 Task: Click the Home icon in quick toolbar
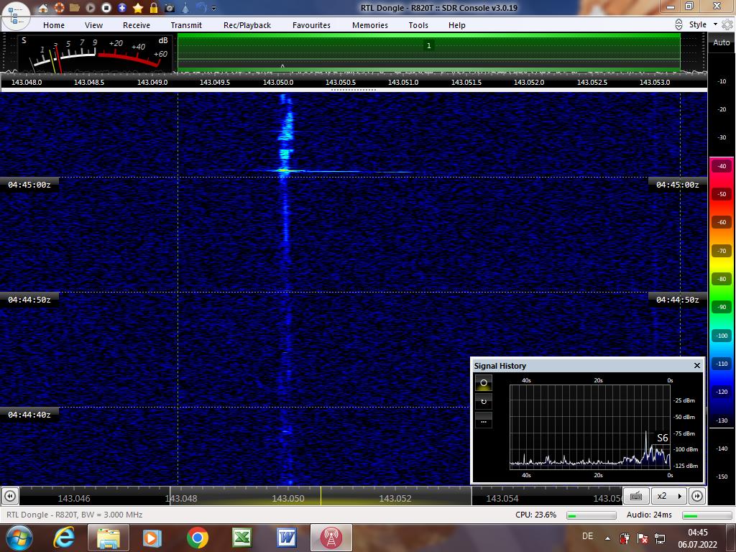43,8
